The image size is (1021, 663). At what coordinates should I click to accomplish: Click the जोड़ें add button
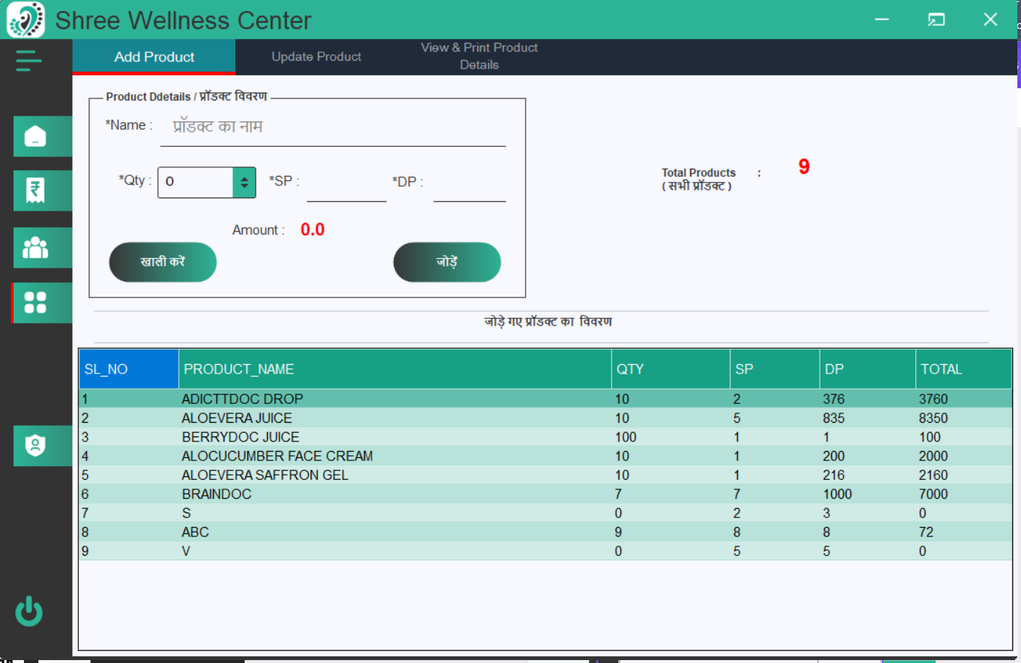coord(447,262)
